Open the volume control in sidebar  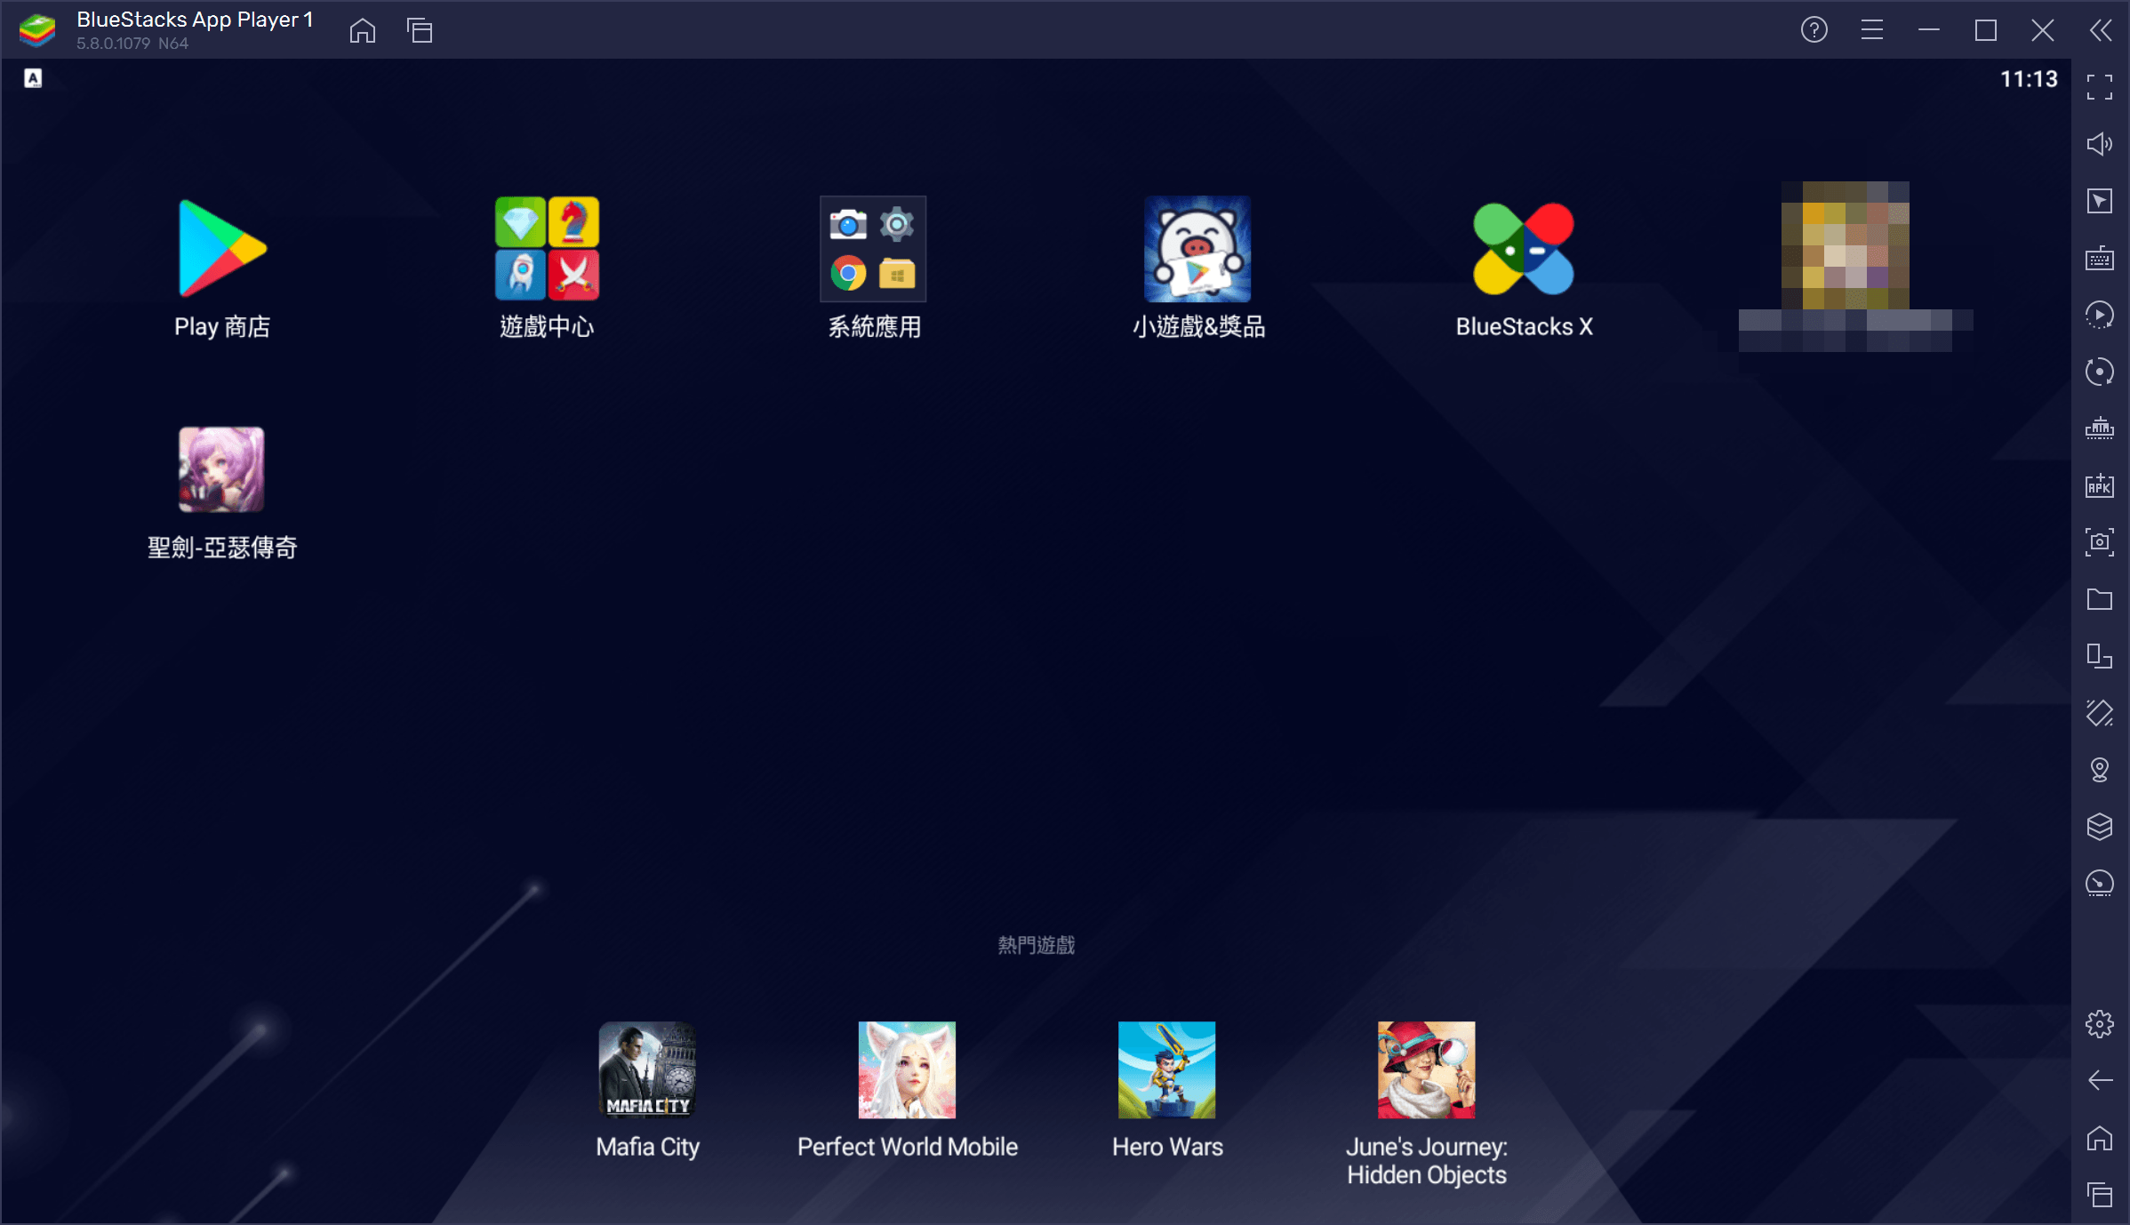tap(2100, 144)
